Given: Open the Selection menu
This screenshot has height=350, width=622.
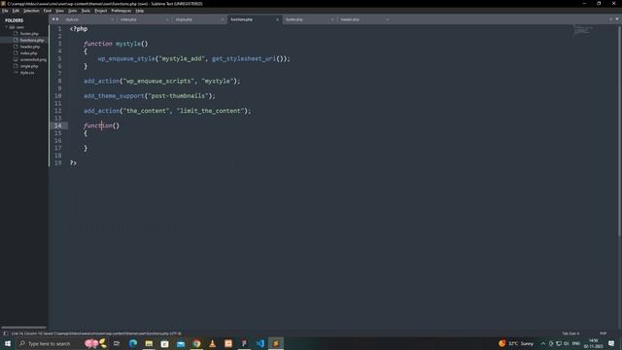Looking at the screenshot, I should 31,11.
